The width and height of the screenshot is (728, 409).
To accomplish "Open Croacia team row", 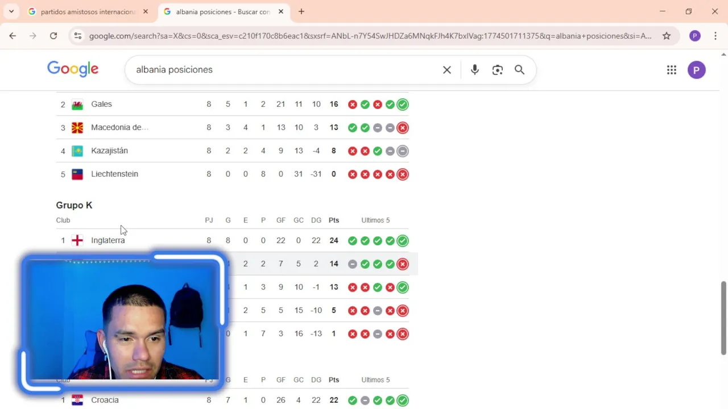I will tap(232, 400).
